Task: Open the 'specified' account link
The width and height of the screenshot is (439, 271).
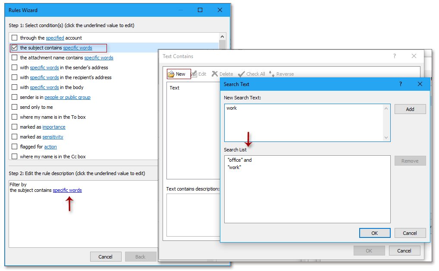Action: [x=55, y=38]
